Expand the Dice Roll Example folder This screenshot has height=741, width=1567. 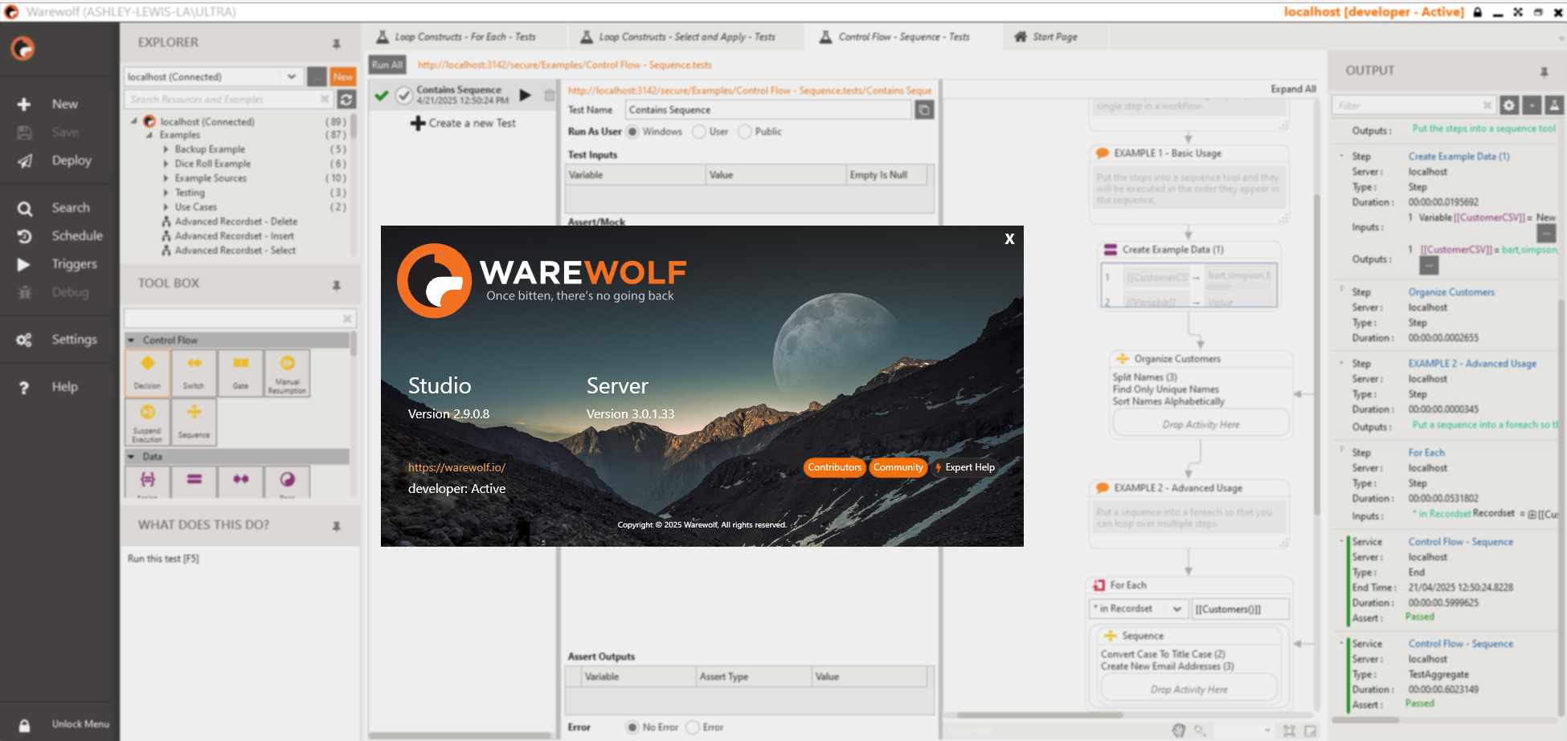click(166, 164)
